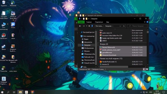Select YandexPackLoader (1) file
The width and height of the screenshot is (167, 94).
pyautogui.click(x=123, y=62)
